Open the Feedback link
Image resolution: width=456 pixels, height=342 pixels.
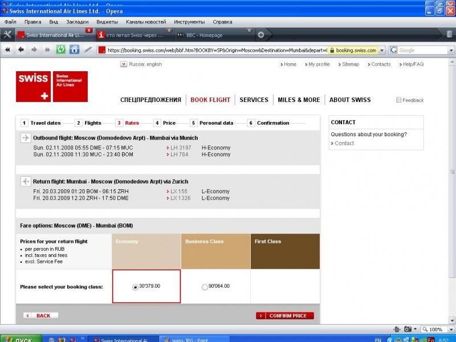pos(413,100)
